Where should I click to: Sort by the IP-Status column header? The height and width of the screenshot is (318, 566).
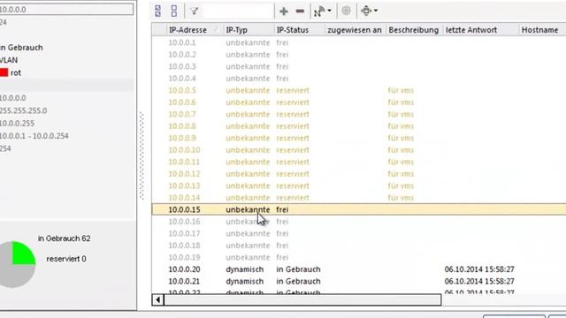[299, 30]
